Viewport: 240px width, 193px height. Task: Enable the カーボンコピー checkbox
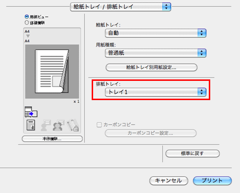99,125
